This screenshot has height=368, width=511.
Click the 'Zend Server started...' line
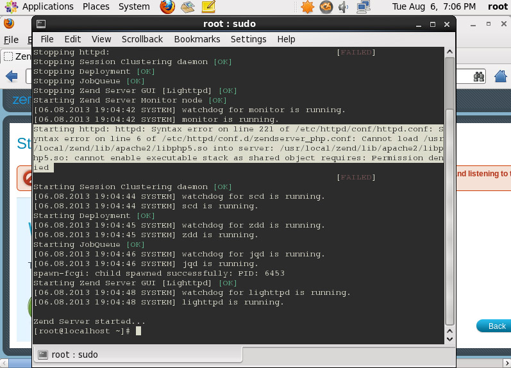tap(89, 321)
